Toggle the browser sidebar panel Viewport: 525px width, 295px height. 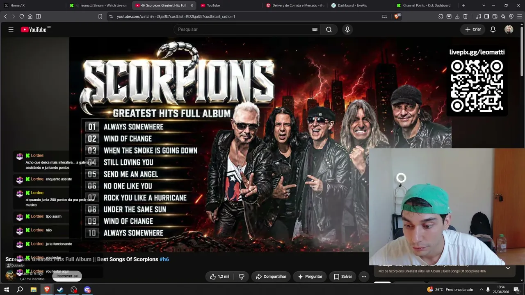click(486, 16)
